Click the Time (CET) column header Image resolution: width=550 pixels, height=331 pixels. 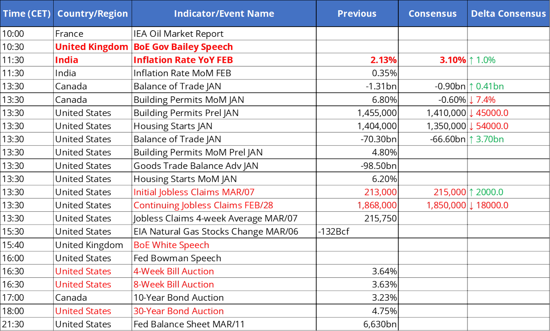pyautogui.click(x=26, y=13)
